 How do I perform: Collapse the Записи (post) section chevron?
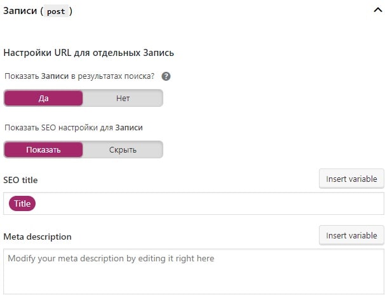[x=378, y=10]
